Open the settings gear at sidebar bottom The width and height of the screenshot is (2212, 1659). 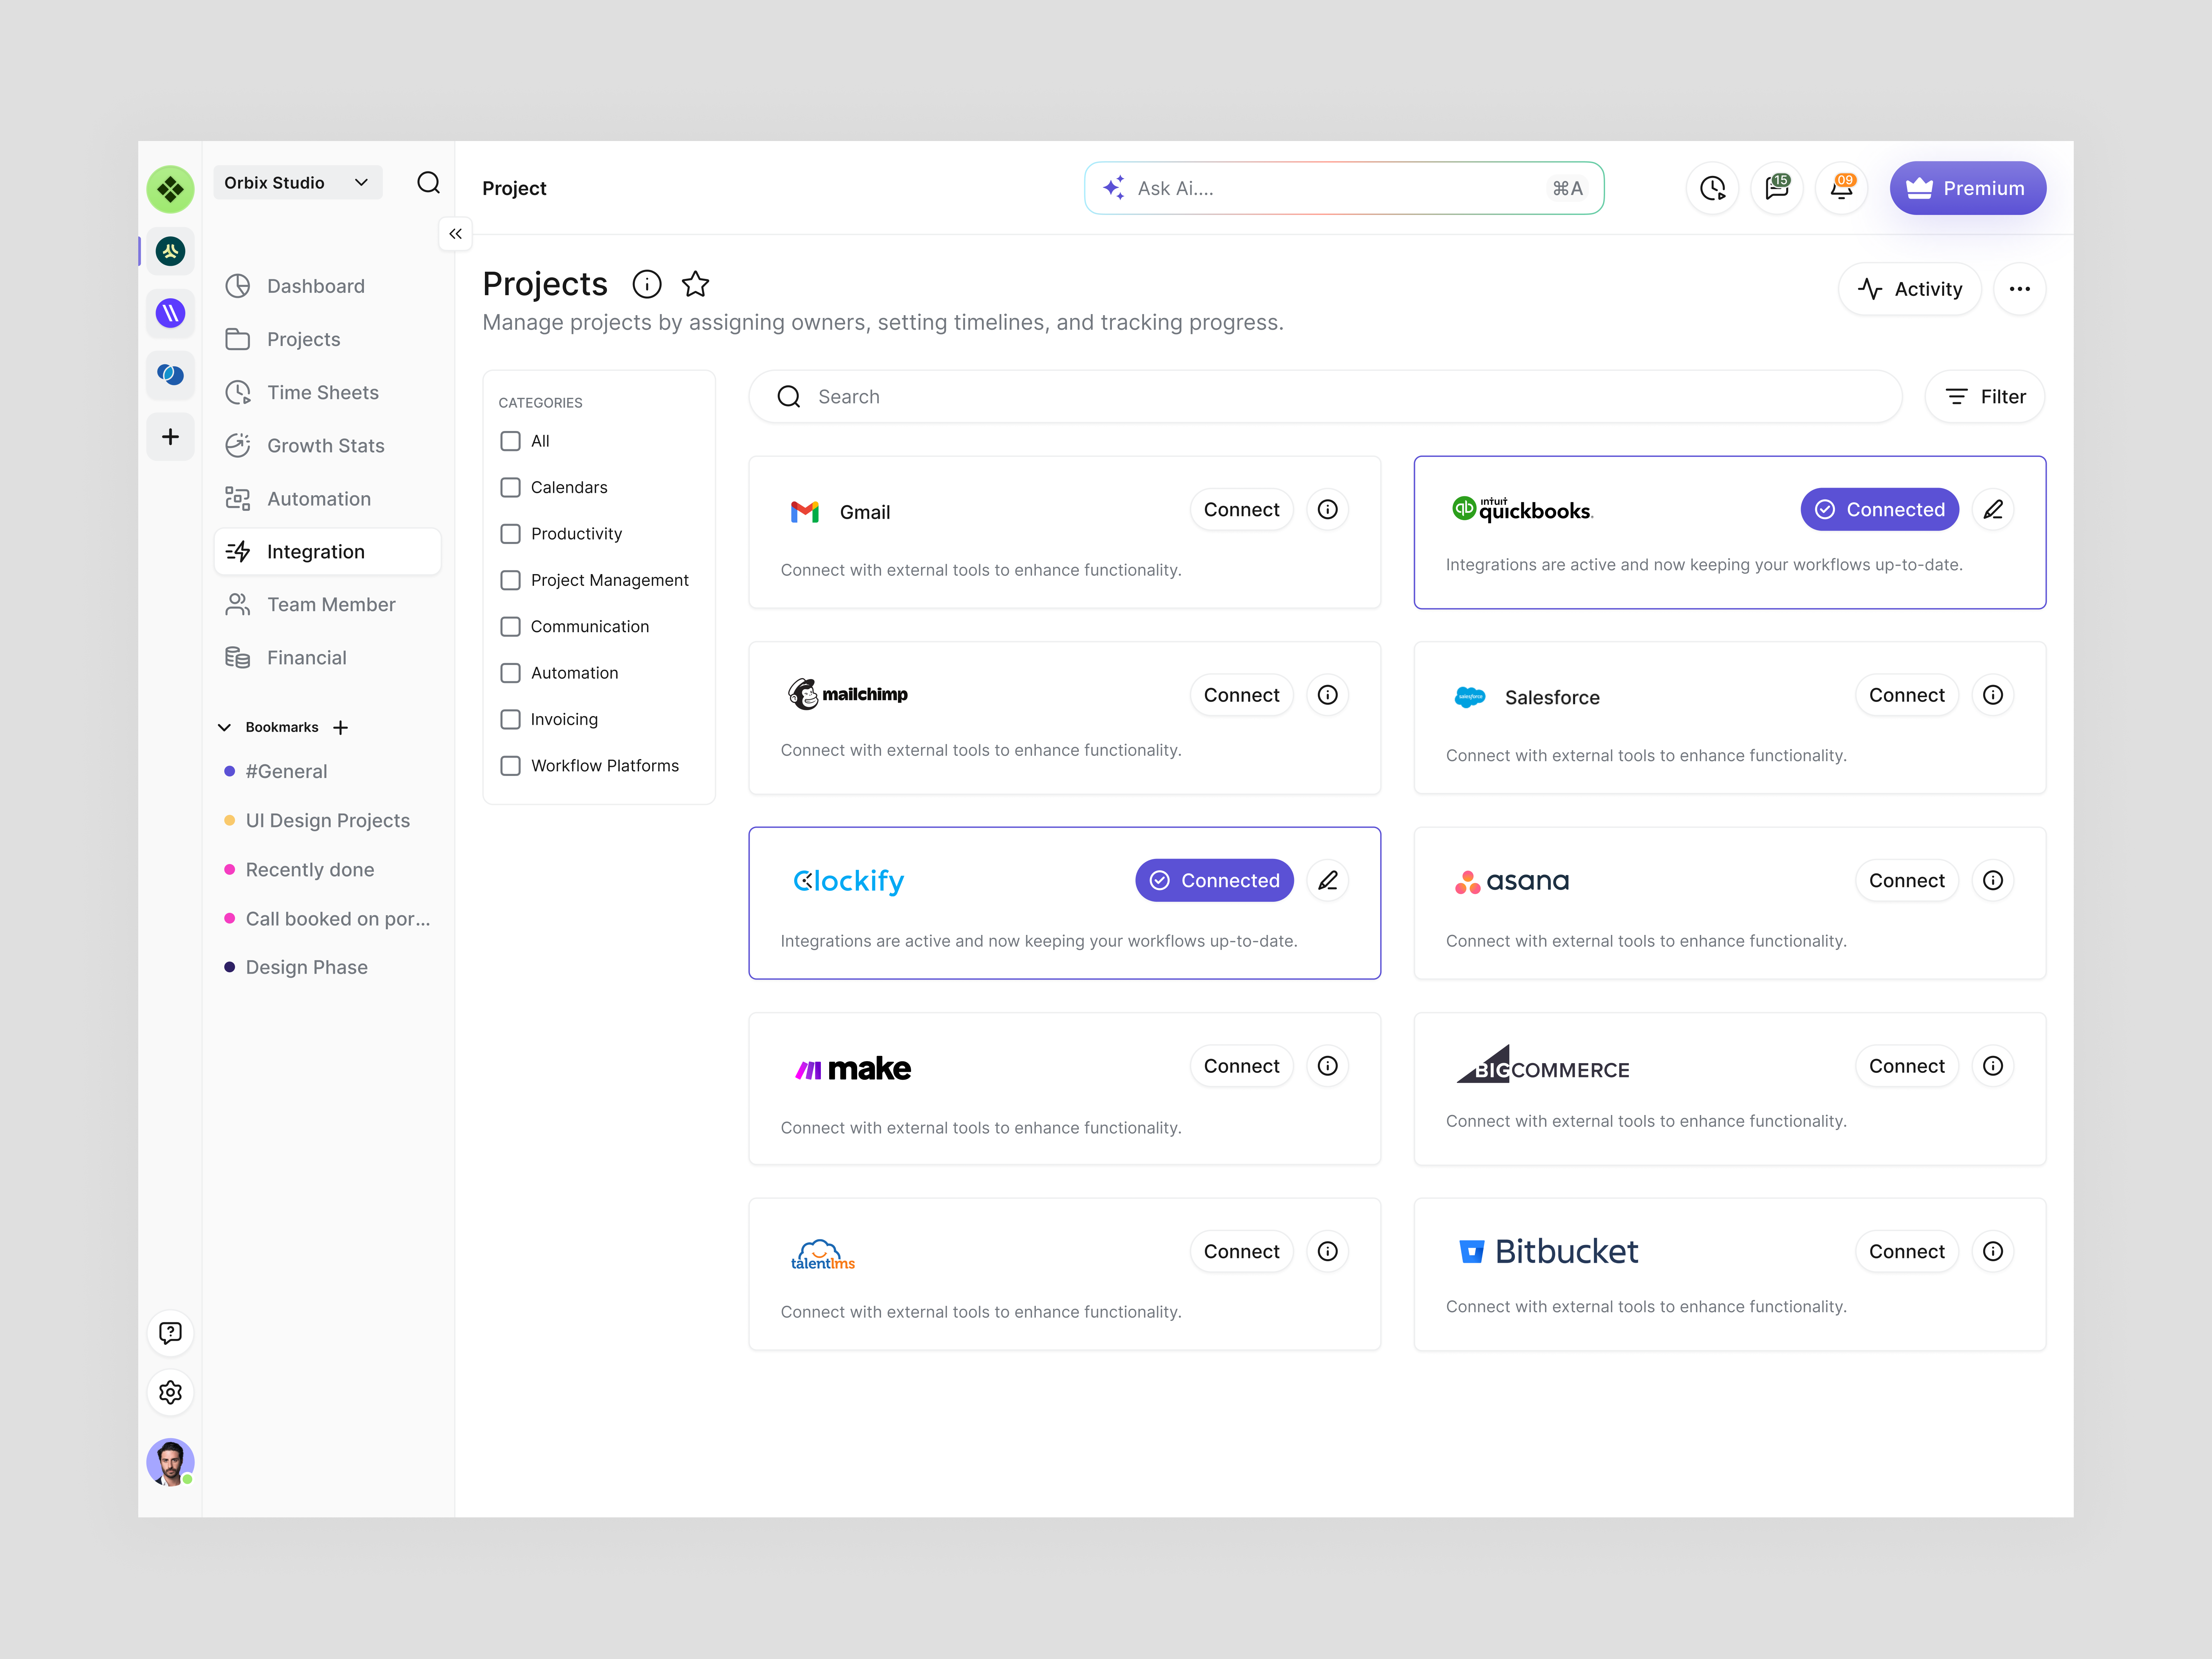(x=170, y=1392)
